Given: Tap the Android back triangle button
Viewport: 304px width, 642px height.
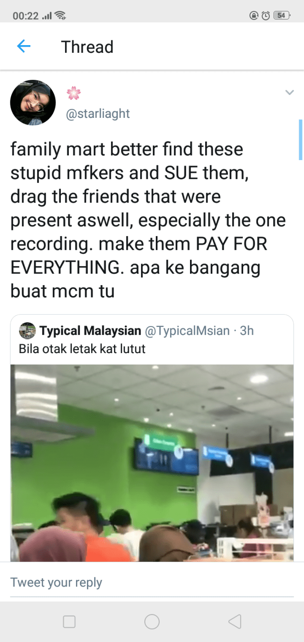Looking at the screenshot, I should tap(235, 621).
